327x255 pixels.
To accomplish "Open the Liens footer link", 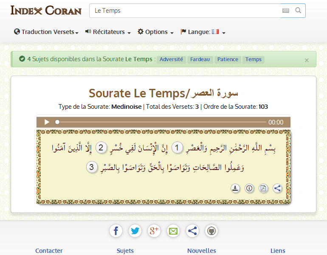I will point(278,251).
